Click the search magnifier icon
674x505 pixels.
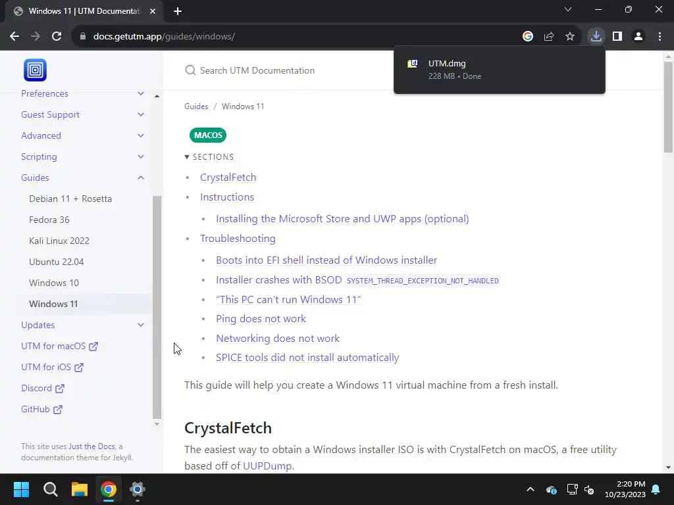pos(190,70)
